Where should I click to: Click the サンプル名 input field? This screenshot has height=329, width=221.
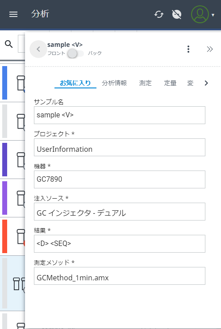(120, 115)
